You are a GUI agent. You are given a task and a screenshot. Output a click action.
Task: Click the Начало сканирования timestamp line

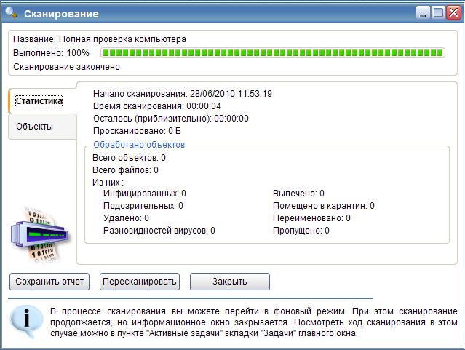tap(183, 94)
